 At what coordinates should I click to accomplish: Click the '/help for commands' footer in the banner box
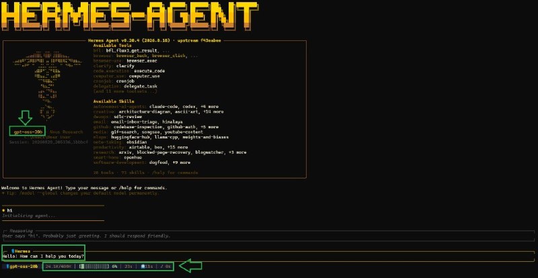175,173
